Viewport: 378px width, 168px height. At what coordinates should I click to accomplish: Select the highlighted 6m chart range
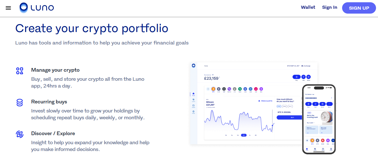pos(244,135)
